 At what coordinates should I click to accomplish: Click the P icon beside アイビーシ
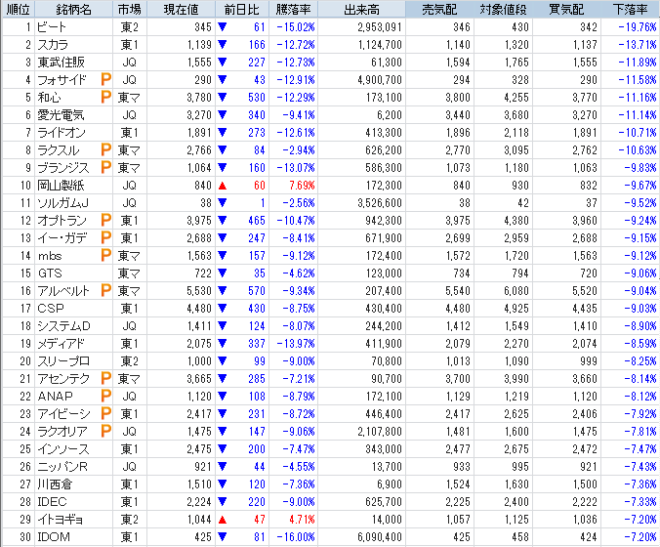[106, 413]
